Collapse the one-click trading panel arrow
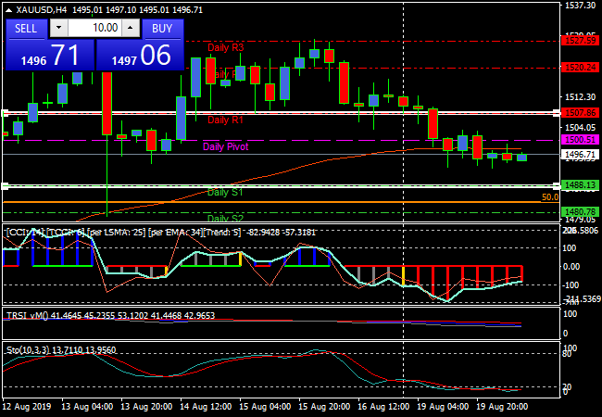 (x=8, y=9)
